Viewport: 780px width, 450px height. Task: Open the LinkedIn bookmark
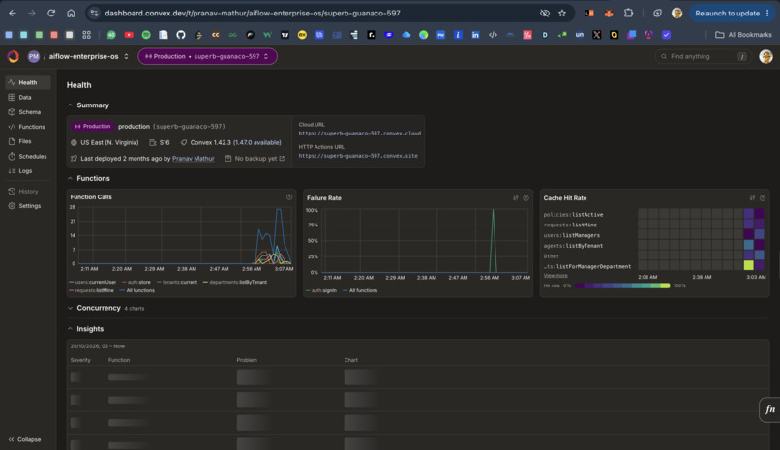(x=475, y=35)
